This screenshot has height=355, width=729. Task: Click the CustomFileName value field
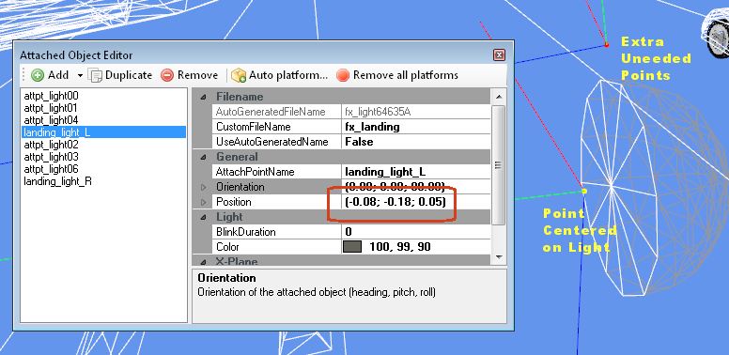[415, 127]
